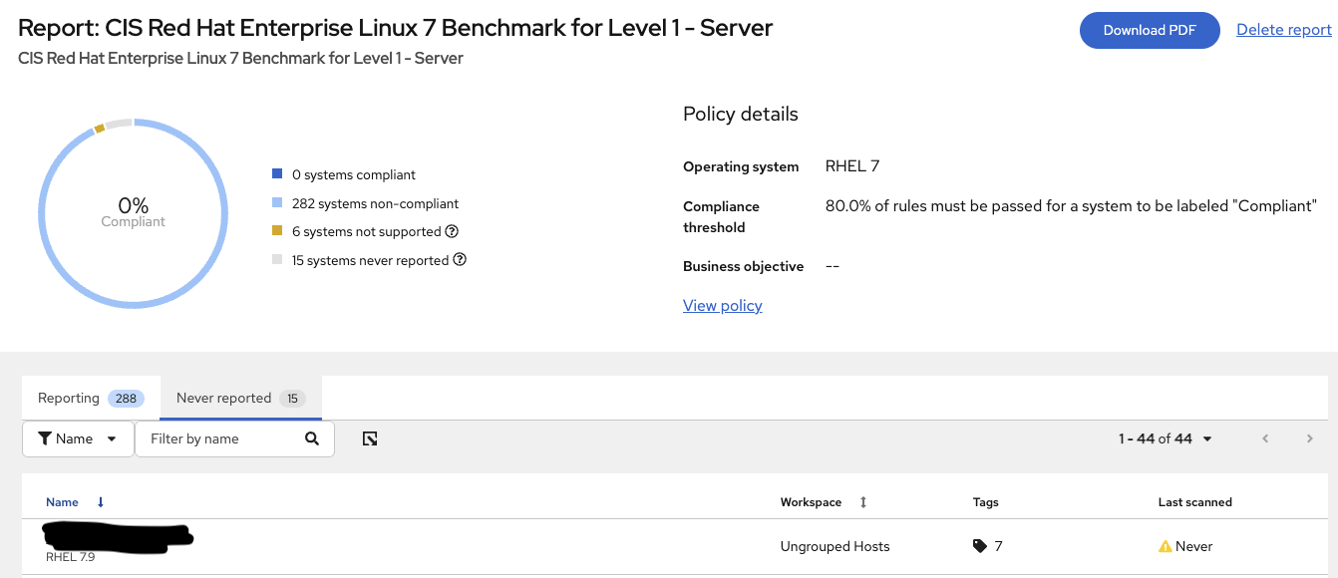
Task: Open the Name filter type dropdown
Action: [x=78, y=438]
